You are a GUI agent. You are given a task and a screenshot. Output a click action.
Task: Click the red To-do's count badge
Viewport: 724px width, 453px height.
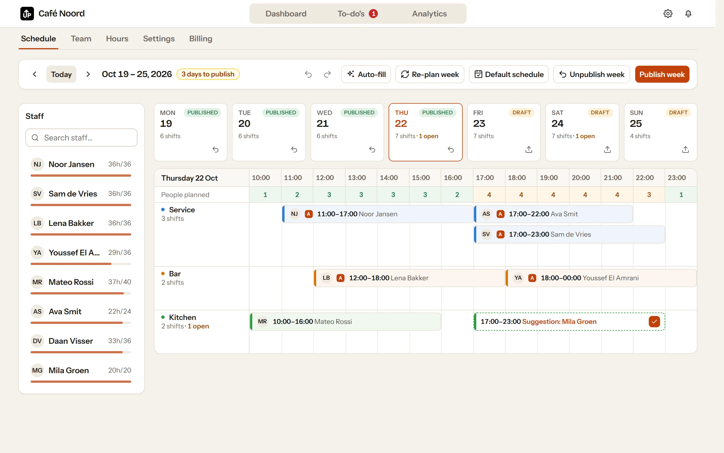[x=373, y=14]
